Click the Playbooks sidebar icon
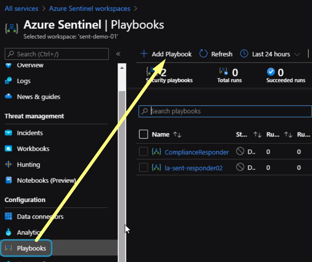Screen dimensions: 312x262 9,248
